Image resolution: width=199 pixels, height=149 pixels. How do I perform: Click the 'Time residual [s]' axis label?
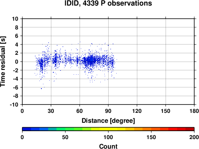3,62
